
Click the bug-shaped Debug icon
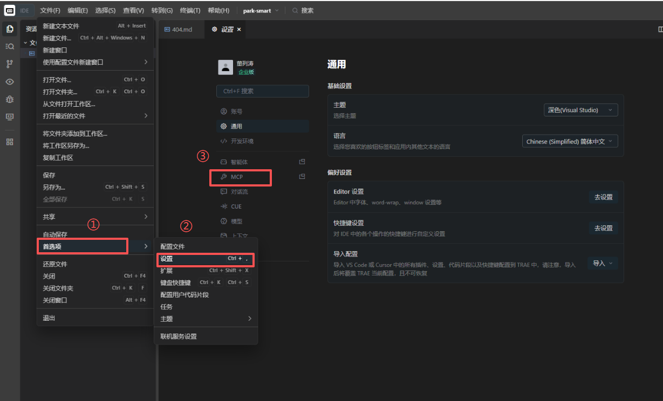click(10, 99)
